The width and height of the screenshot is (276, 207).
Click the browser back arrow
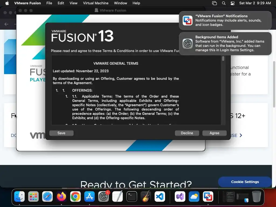coord(6,24)
